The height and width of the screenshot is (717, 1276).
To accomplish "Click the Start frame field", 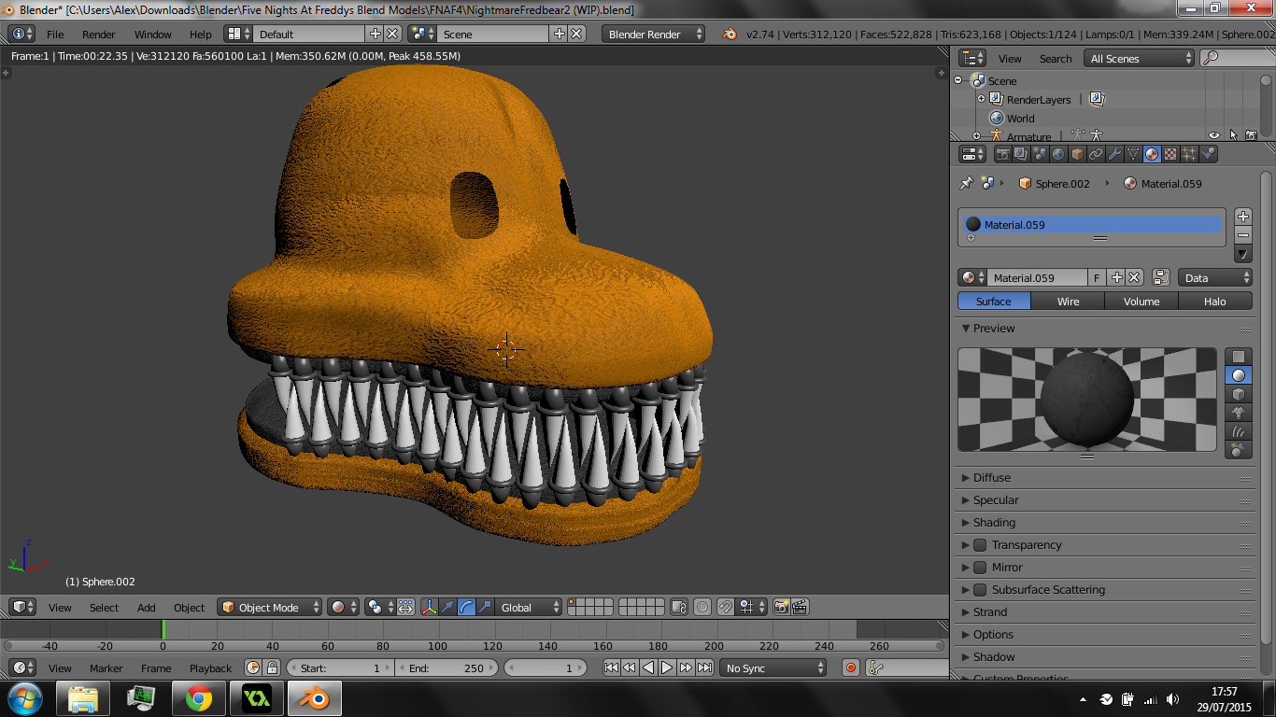I will (341, 668).
